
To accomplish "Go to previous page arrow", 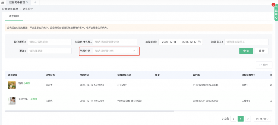I will (x=233, y=119).
